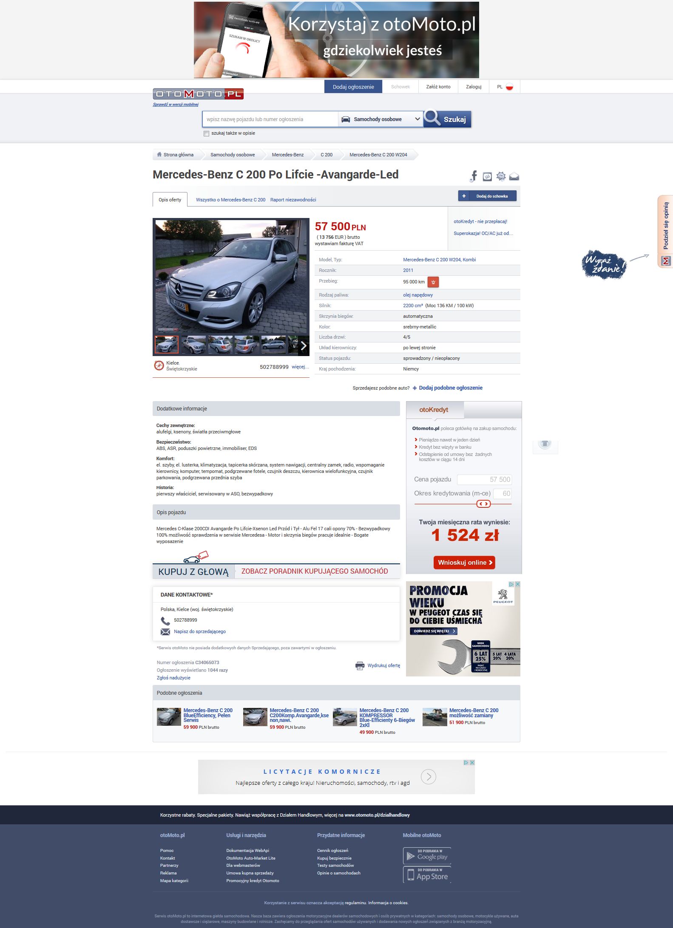The image size is (673, 928).
Task: Click the otoMoto.pl logo
Action: [198, 93]
